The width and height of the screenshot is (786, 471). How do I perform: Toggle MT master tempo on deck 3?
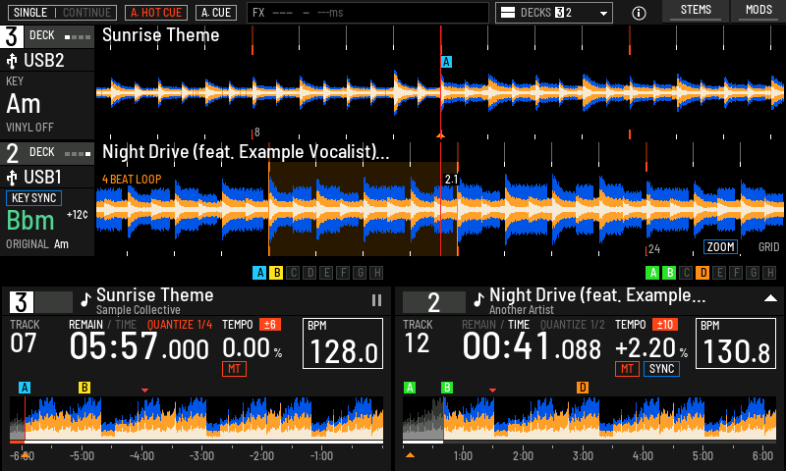[234, 369]
